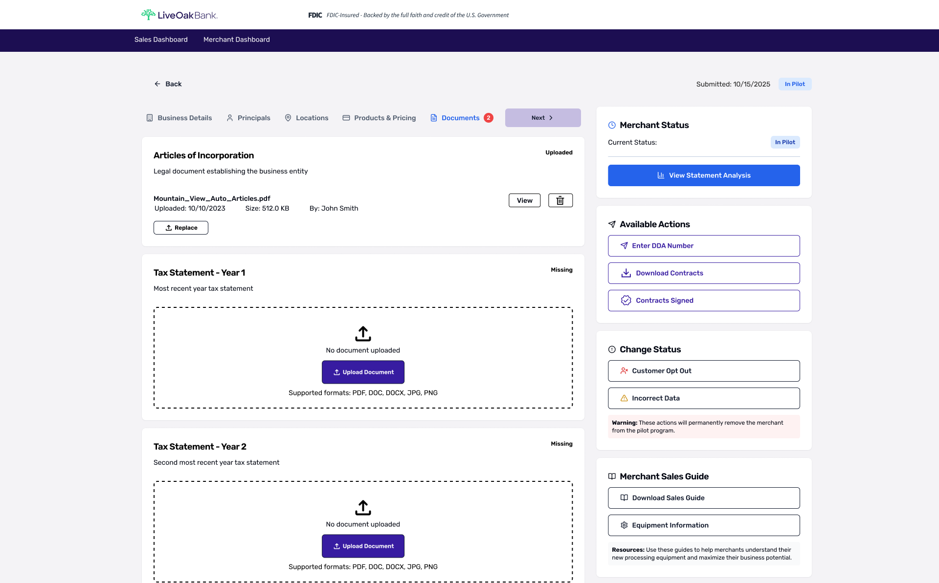939x583 pixels.
Task: Click the red Documents notification badge
Action: click(x=488, y=118)
